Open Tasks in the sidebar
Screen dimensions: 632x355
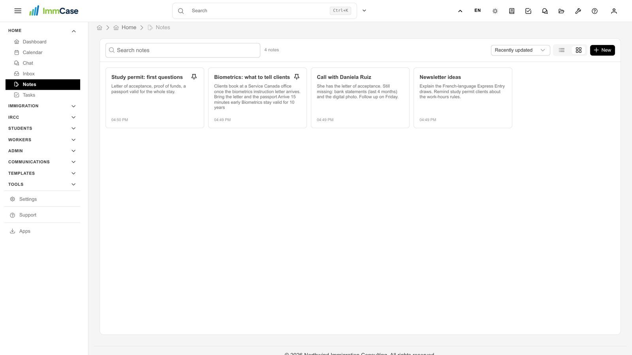pyautogui.click(x=43, y=95)
